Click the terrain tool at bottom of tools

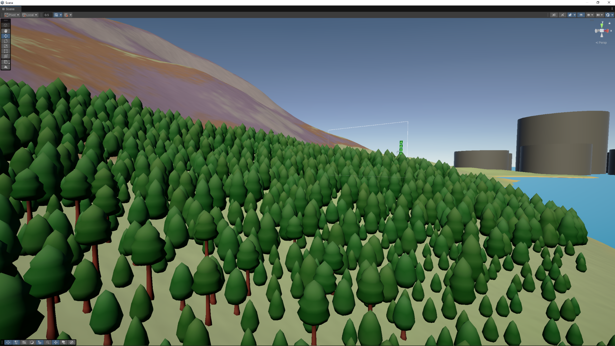6,67
